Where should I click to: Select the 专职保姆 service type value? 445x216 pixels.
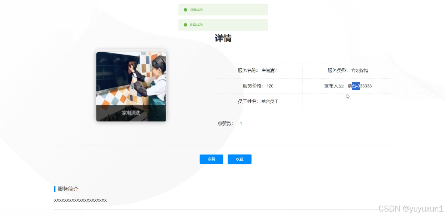(360, 71)
